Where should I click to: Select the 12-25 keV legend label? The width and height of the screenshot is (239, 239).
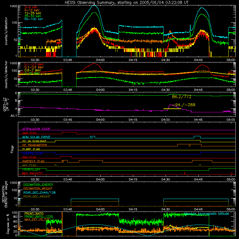point(33,13)
